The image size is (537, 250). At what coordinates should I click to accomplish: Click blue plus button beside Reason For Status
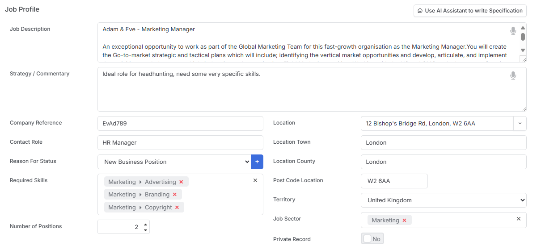257,162
